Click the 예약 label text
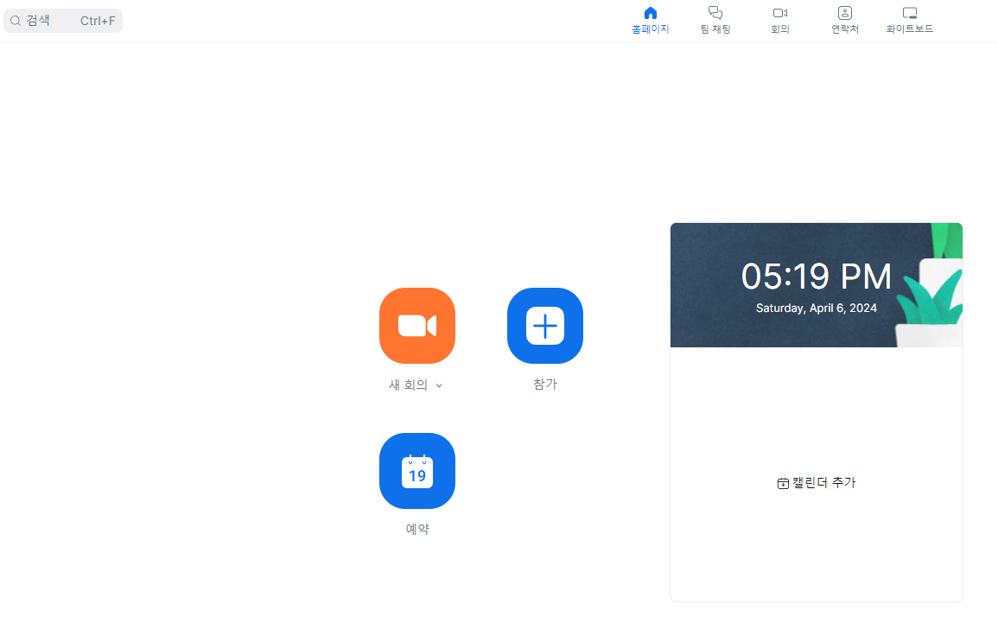This screenshot has height=623, width=998. [416, 529]
